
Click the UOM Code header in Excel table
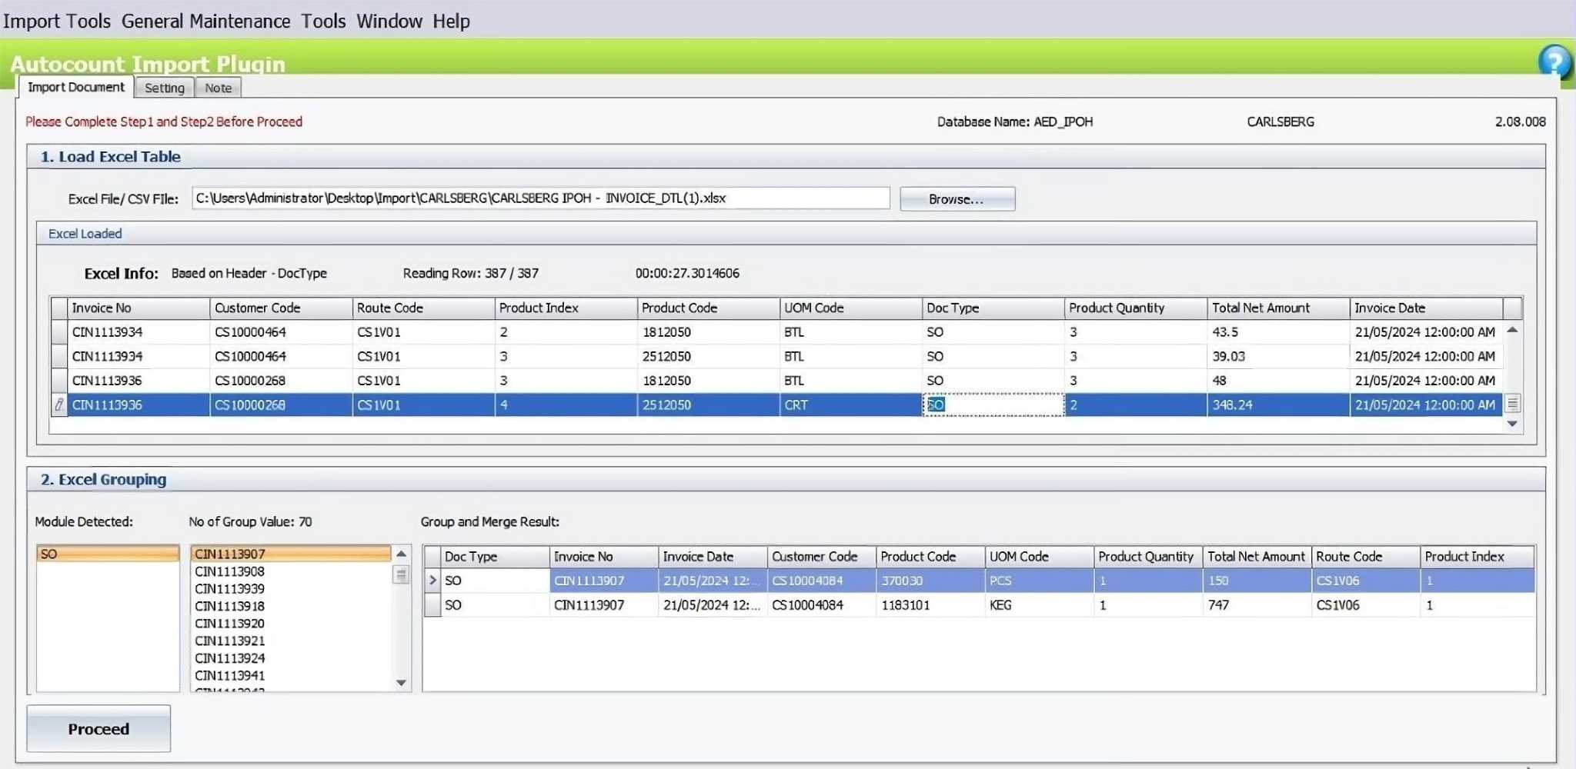click(850, 308)
